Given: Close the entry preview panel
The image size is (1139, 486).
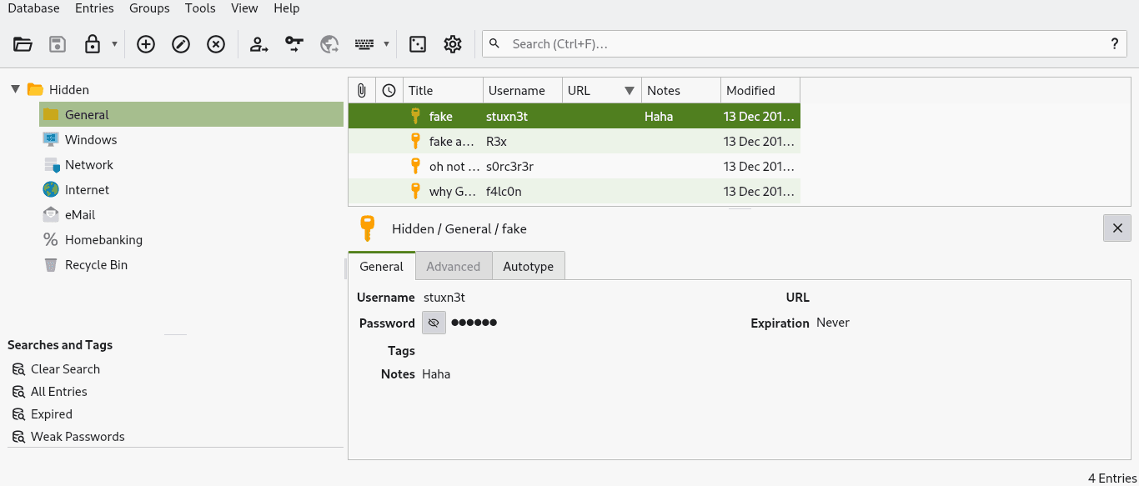Looking at the screenshot, I should tap(1117, 228).
